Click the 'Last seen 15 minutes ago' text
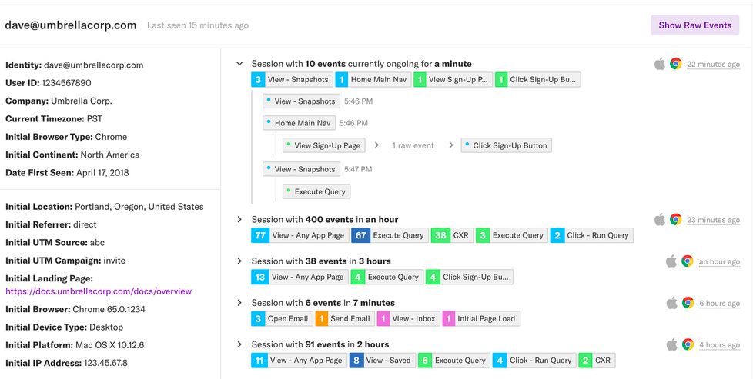Viewport: 753px width, 379px height. (198, 25)
